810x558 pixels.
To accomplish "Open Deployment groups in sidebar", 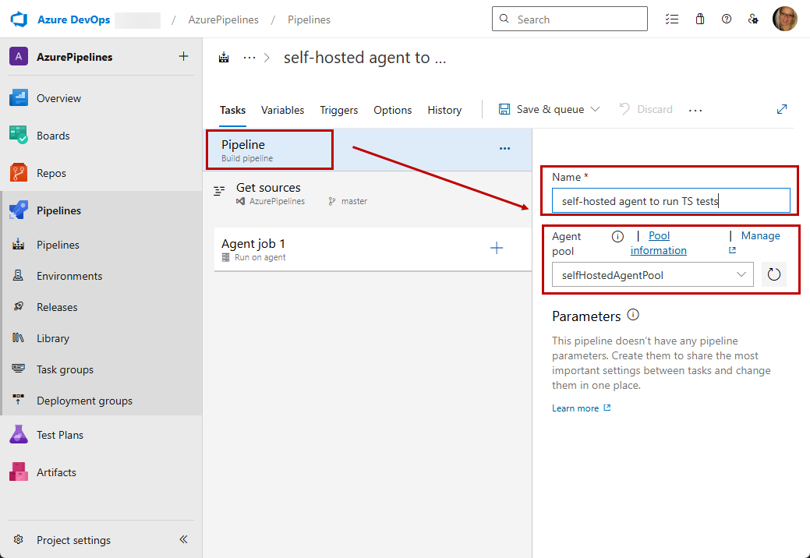I will tap(84, 401).
